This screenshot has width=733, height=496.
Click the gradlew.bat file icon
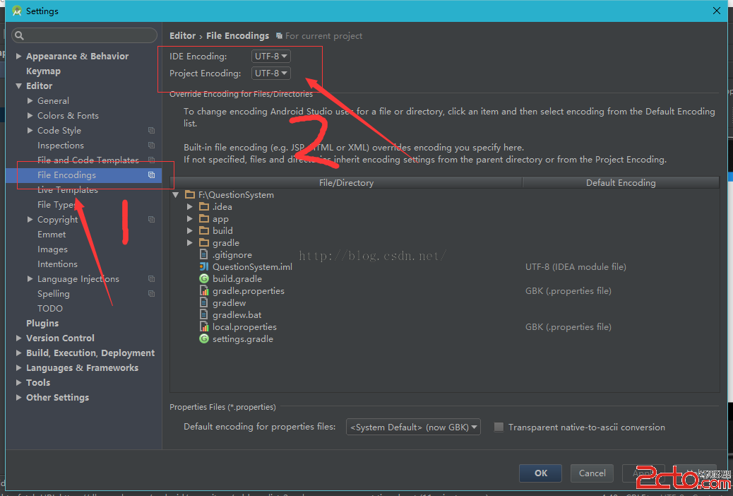click(x=204, y=315)
